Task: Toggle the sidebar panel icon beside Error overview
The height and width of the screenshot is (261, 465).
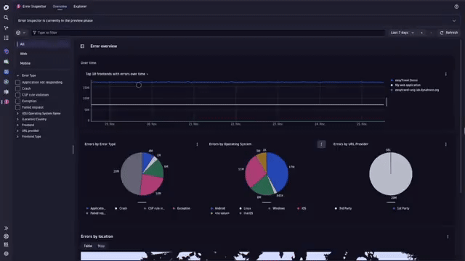Action: [82, 46]
